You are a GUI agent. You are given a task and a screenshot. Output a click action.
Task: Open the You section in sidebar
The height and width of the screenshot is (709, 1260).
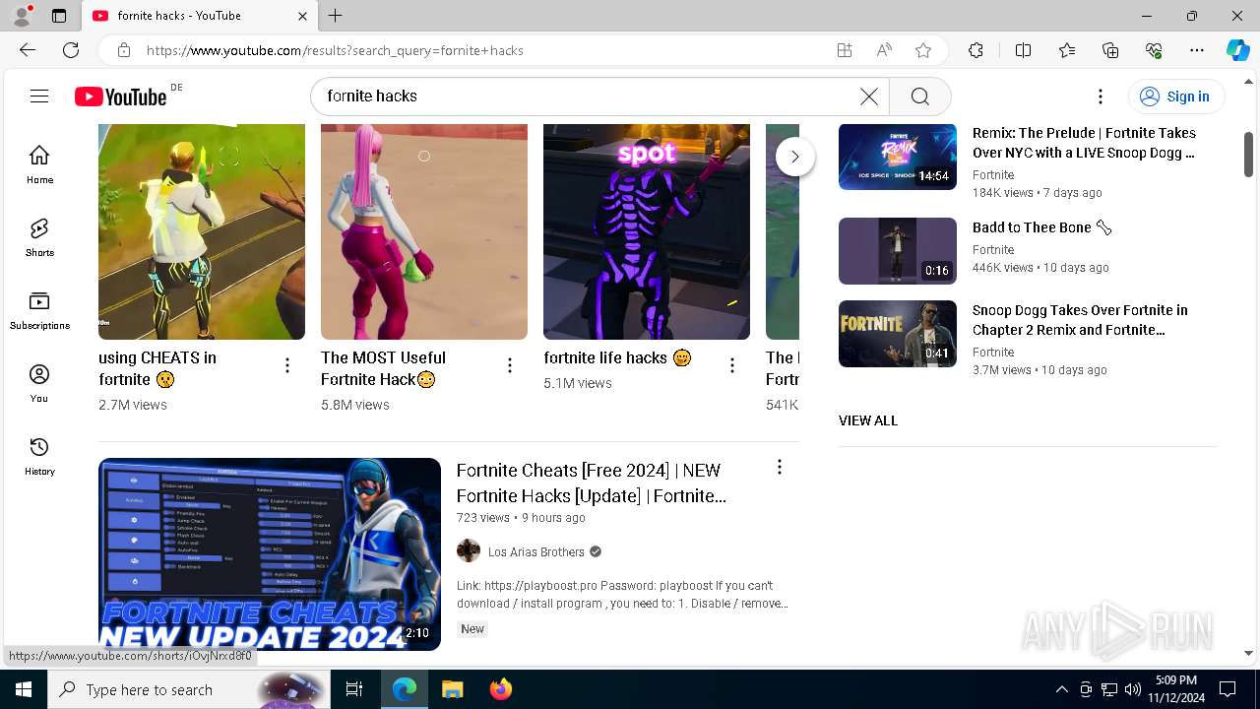pos(39,383)
